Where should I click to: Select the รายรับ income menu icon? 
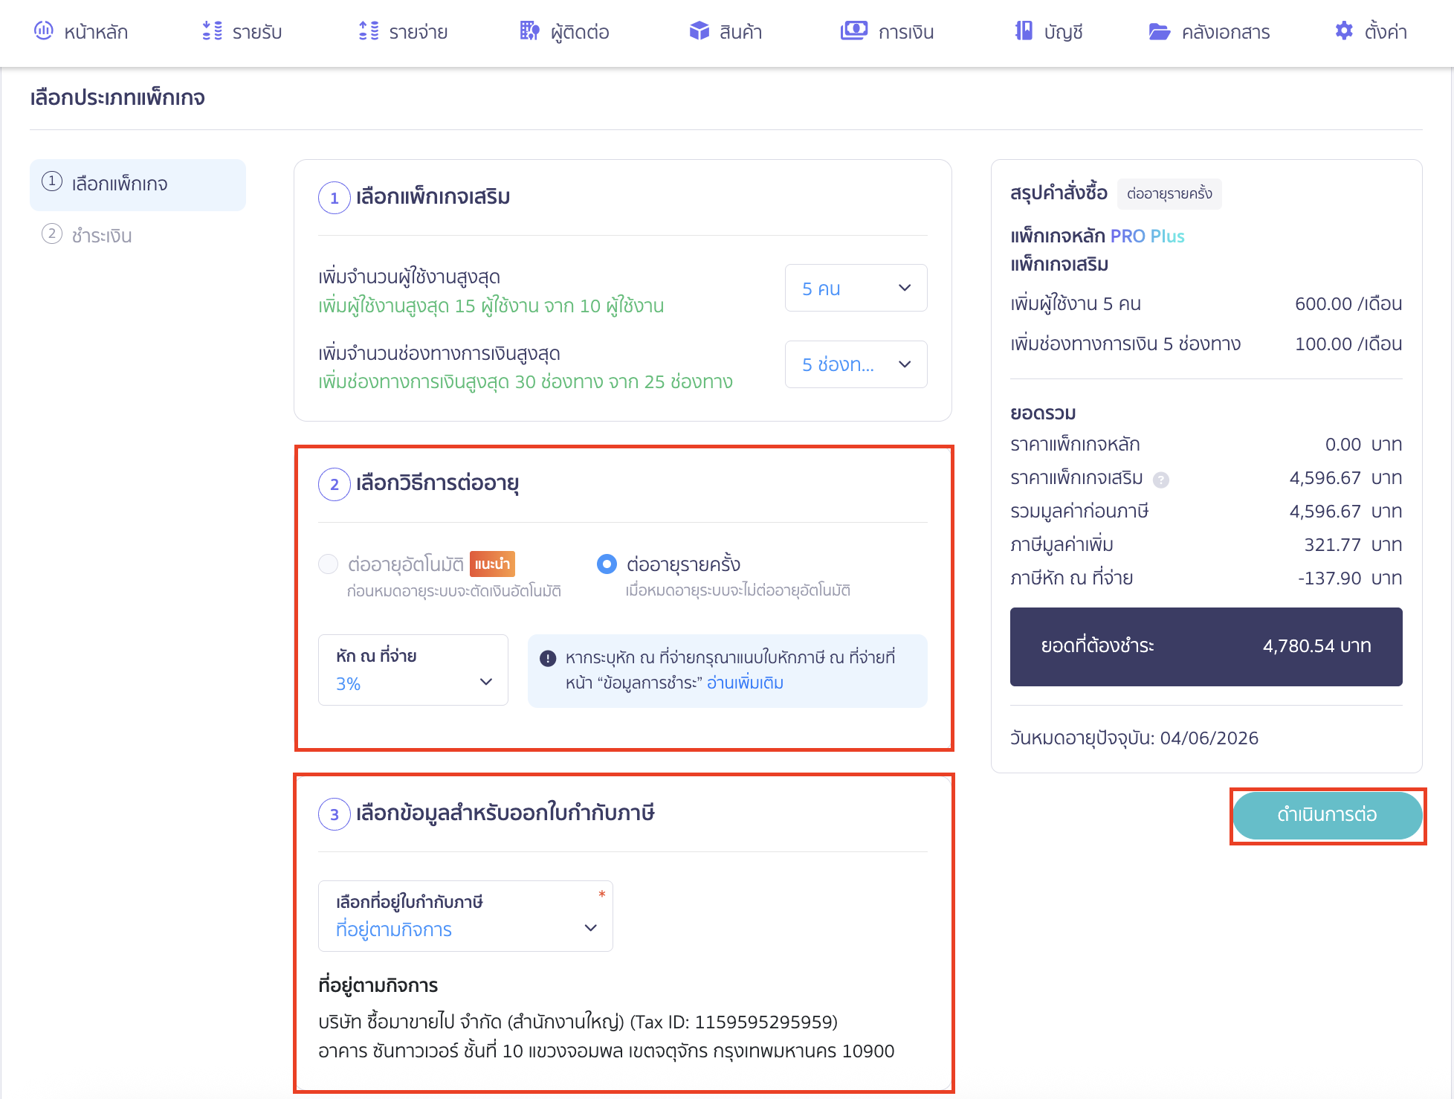[x=210, y=31]
